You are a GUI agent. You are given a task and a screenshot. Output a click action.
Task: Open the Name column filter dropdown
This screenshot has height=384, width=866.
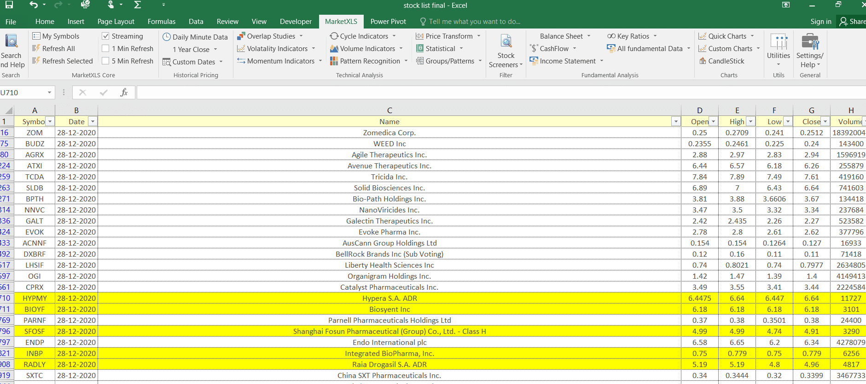coord(676,121)
